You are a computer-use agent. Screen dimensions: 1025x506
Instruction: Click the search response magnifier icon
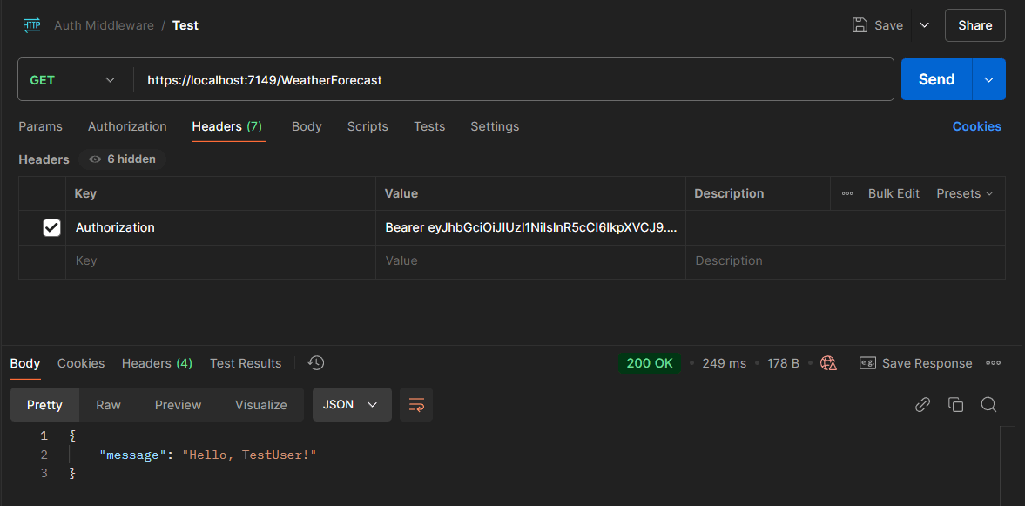(x=988, y=405)
